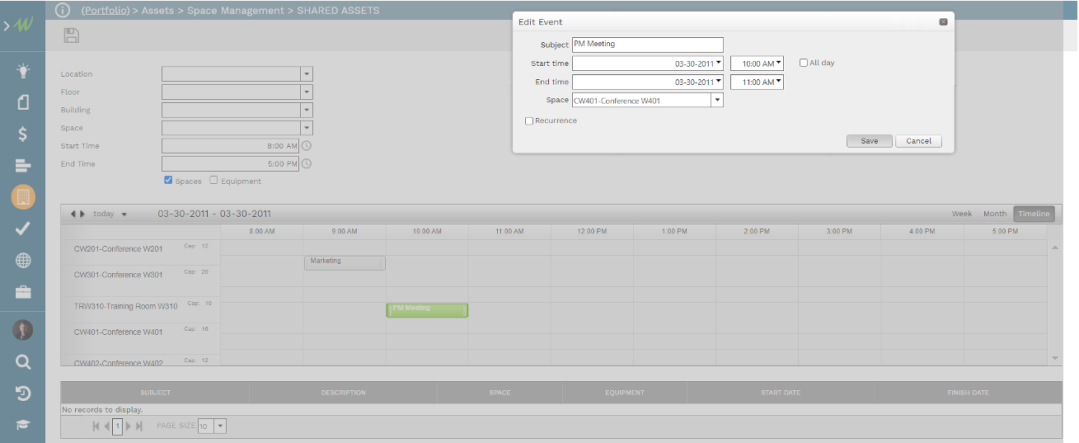Open the dollar sign financials icon
Image resolution: width=1079 pixels, height=443 pixels.
point(23,134)
